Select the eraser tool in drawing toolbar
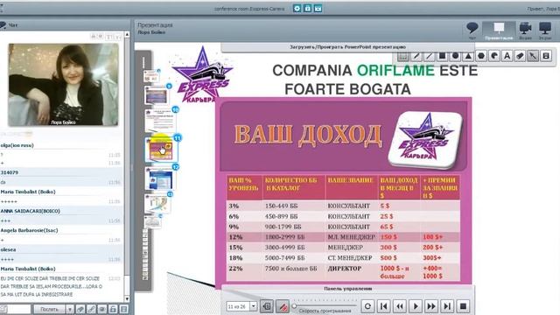Viewport: 560px width, 315px height. point(520,56)
